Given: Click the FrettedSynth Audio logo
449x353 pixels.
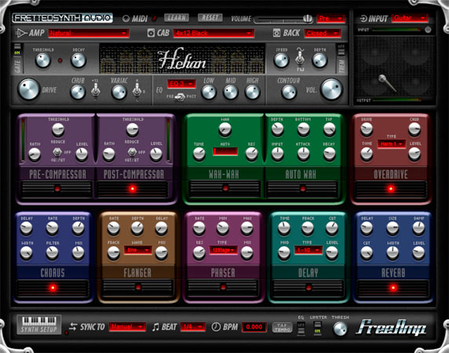Looking at the screenshot, I should pos(62,18).
